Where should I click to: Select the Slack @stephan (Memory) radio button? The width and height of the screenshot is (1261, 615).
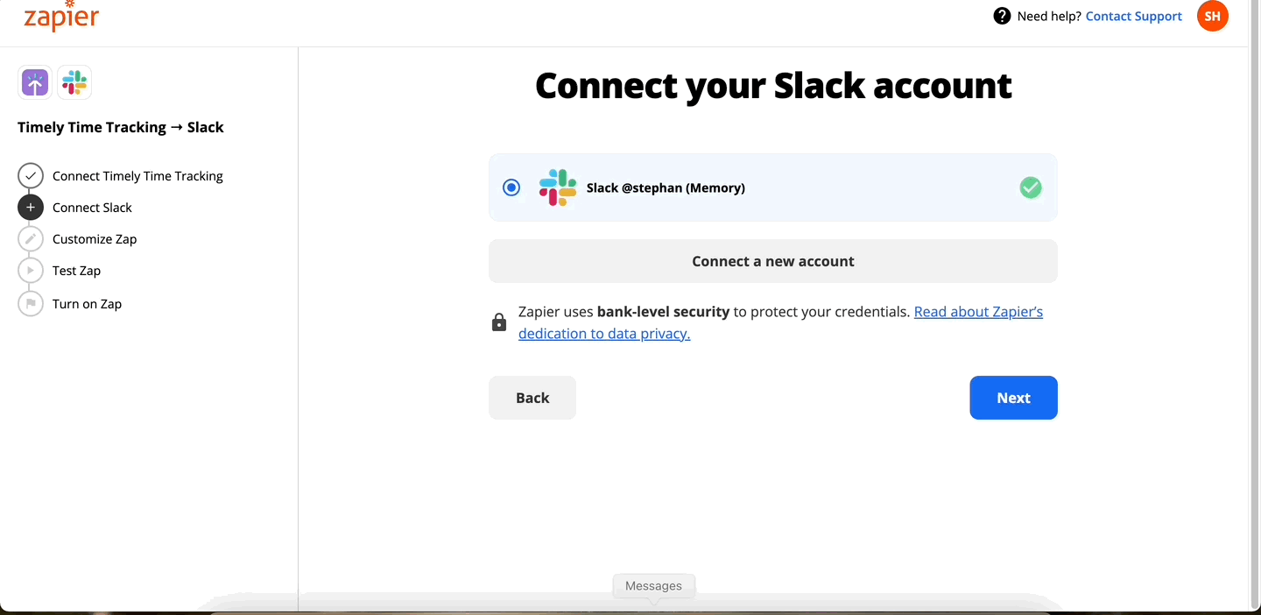tap(511, 187)
